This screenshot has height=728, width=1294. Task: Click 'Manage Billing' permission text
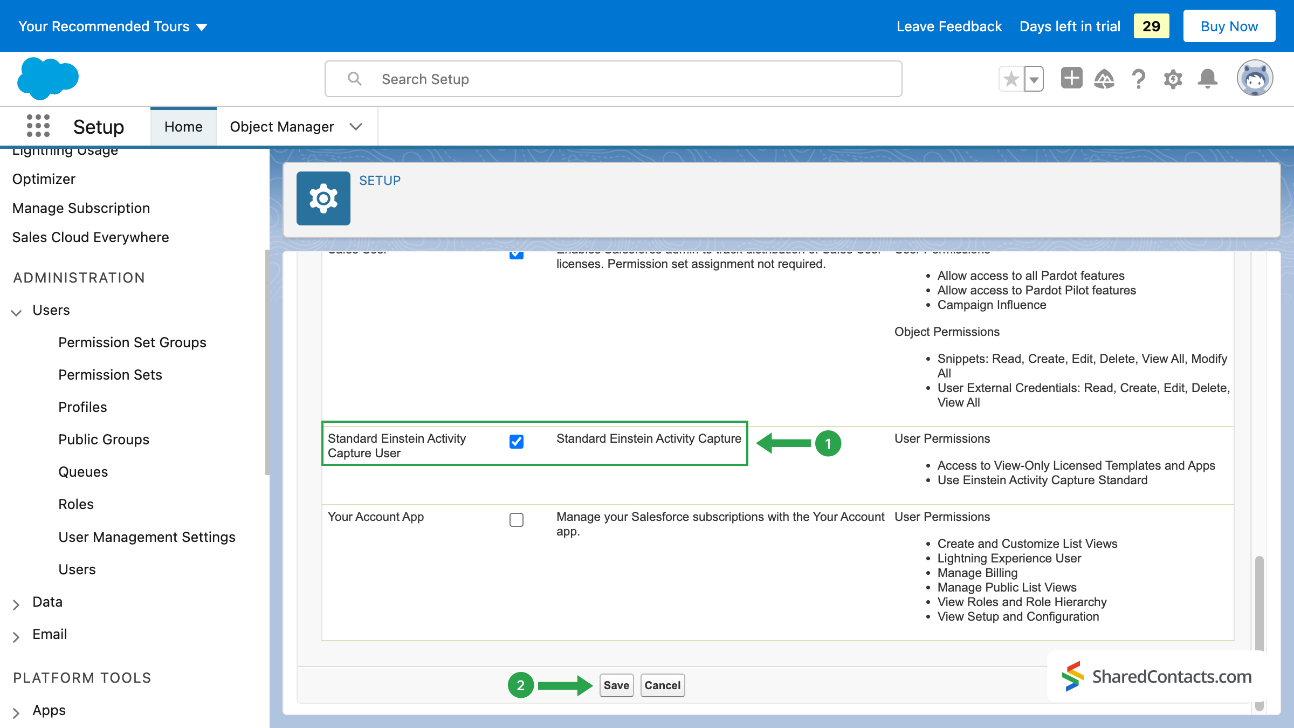click(x=978, y=573)
